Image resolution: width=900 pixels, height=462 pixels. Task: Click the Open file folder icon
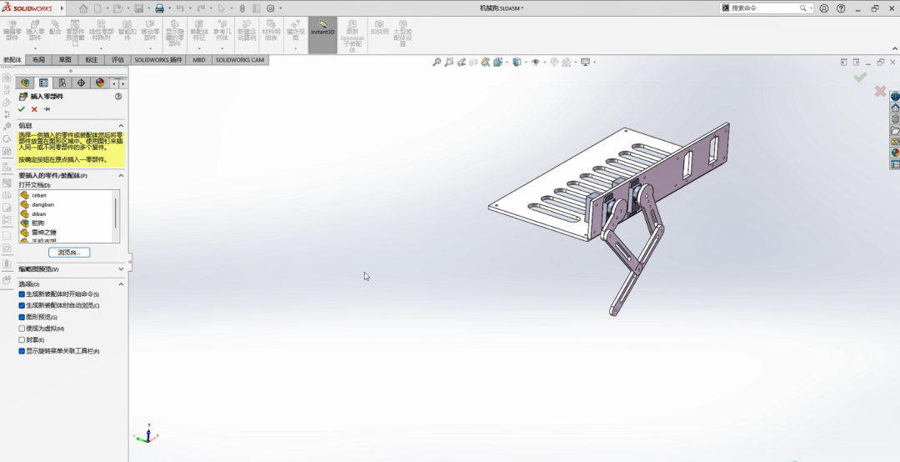117,8
